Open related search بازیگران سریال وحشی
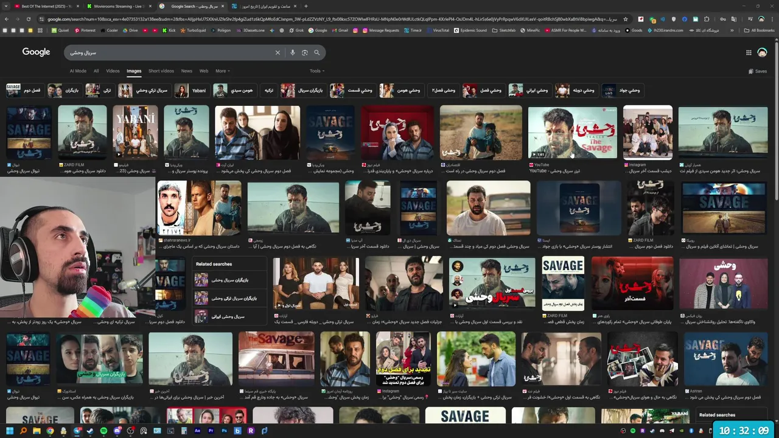 point(230,280)
